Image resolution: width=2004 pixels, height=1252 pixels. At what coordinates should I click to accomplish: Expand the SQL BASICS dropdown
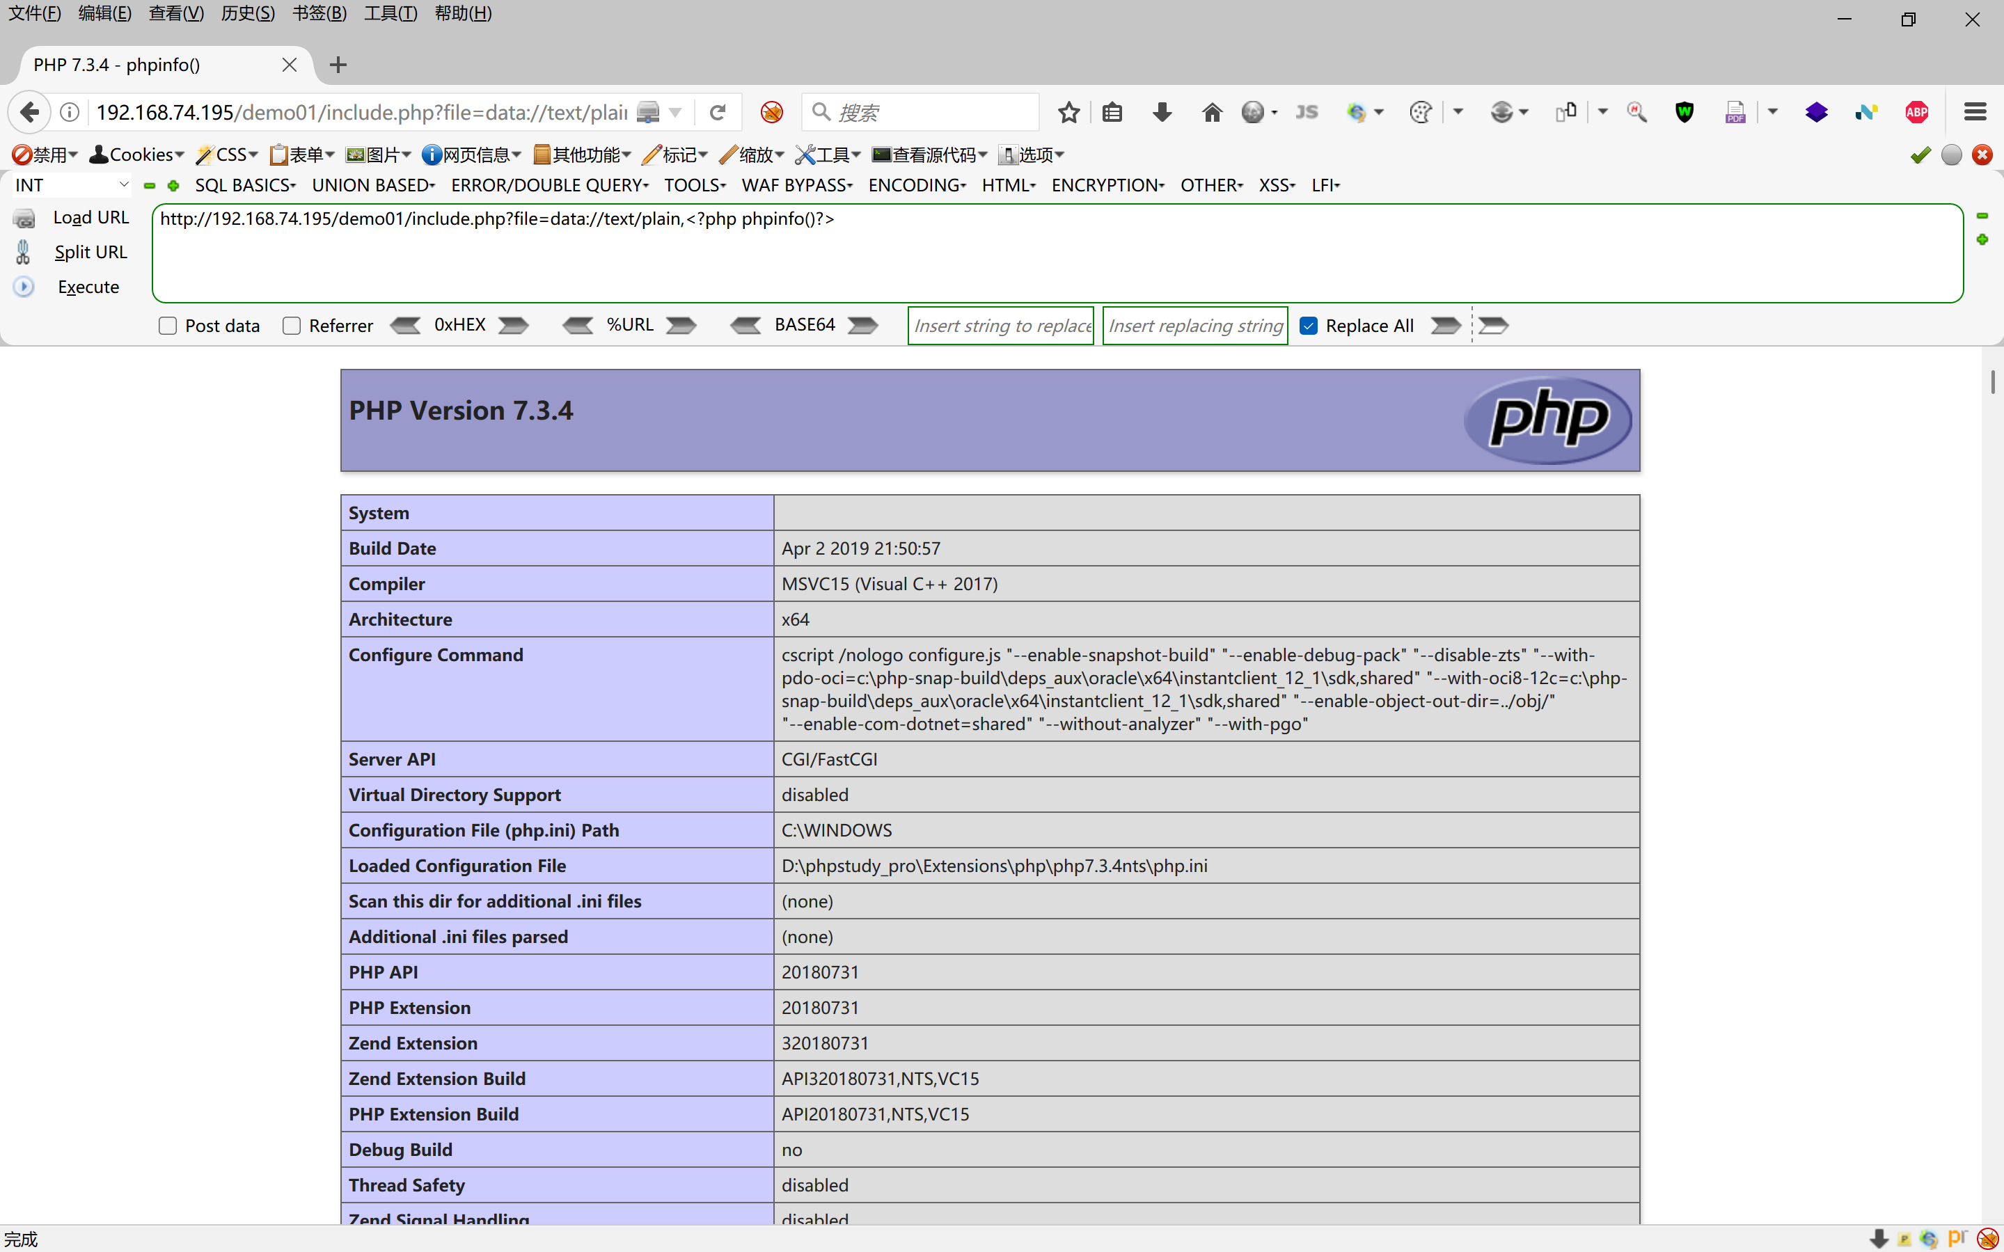pyautogui.click(x=245, y=186)
